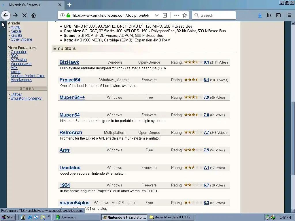Open the Nebula sidebar link
The image size is (295, 221).
[x=16, y=31]
